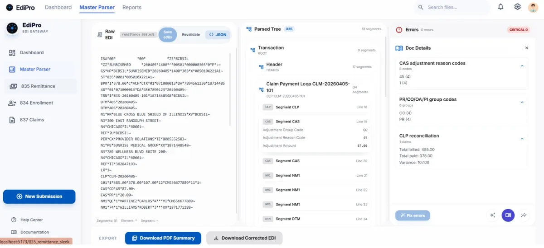The image size is (544, 248).
Task: Click the Doc Details book icon
Action: [399, 48]
